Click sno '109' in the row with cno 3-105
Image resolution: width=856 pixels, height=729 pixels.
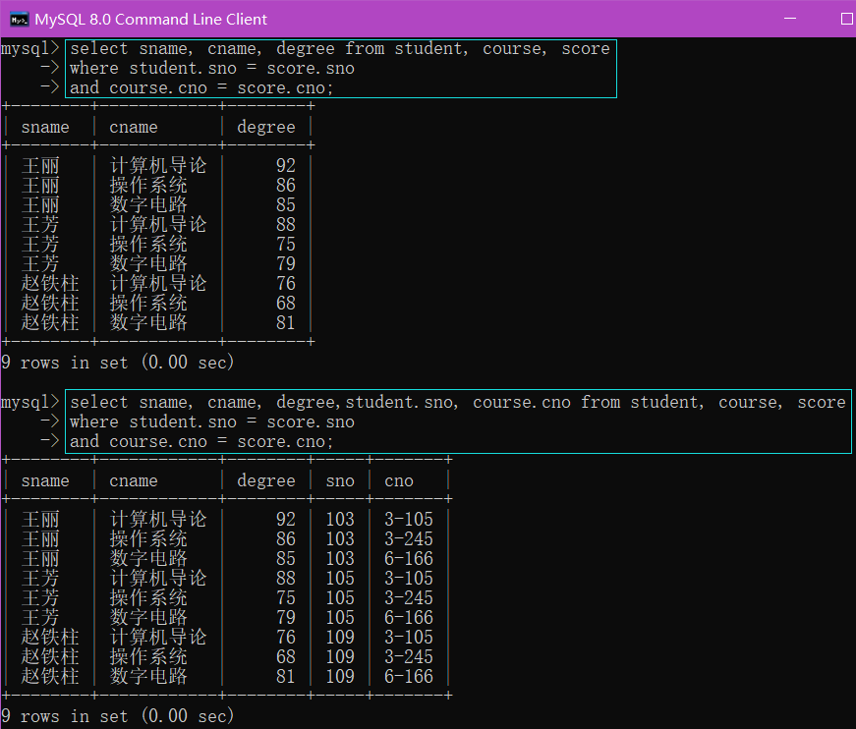click(340, 637)
